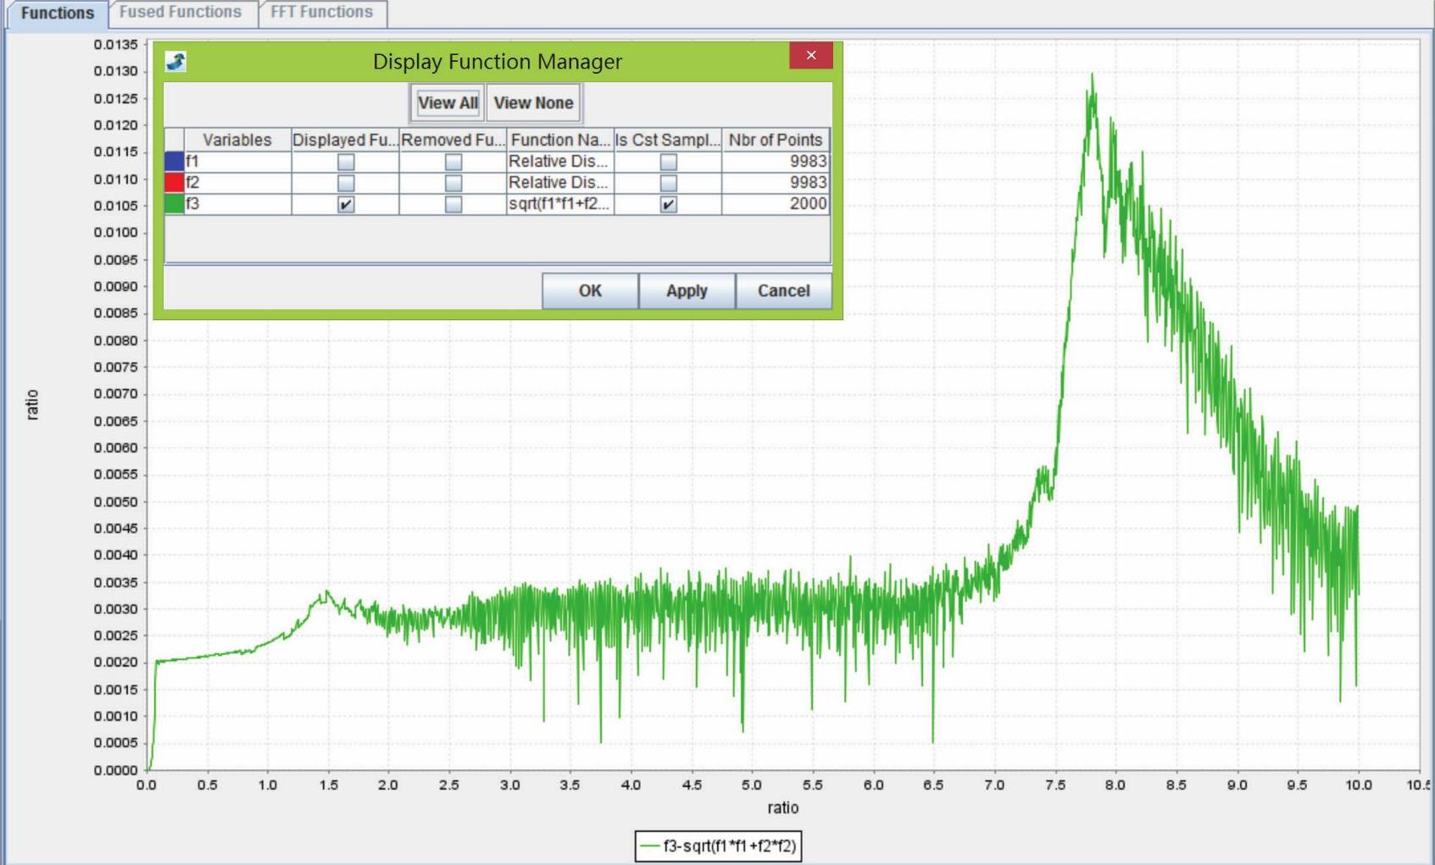
Task: Click the View All button
Action: click(x=448, y=103)
